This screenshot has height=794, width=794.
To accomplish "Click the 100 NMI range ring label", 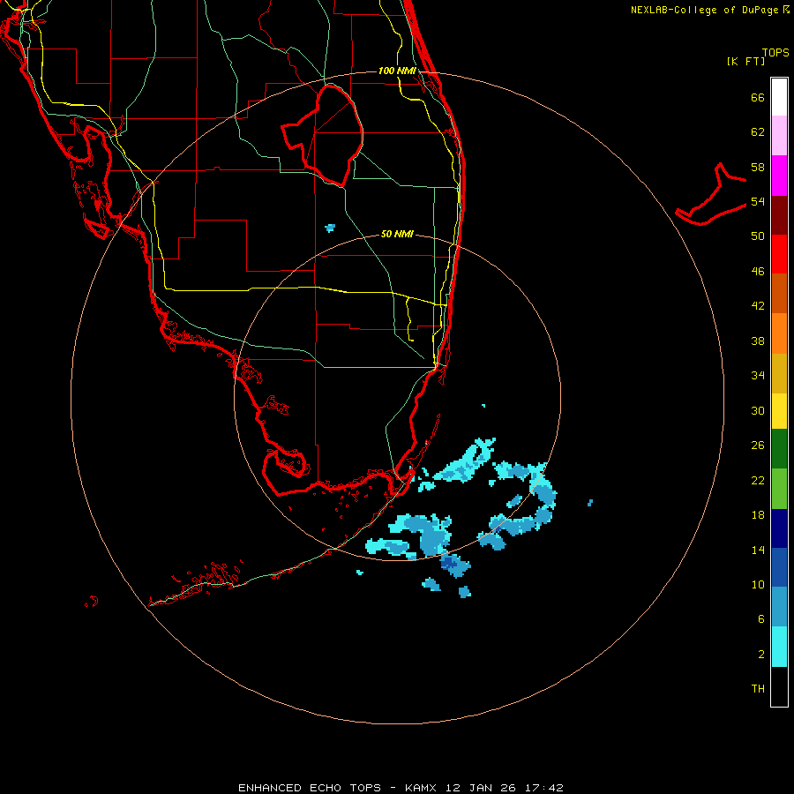I will click(x=397, y=71).
